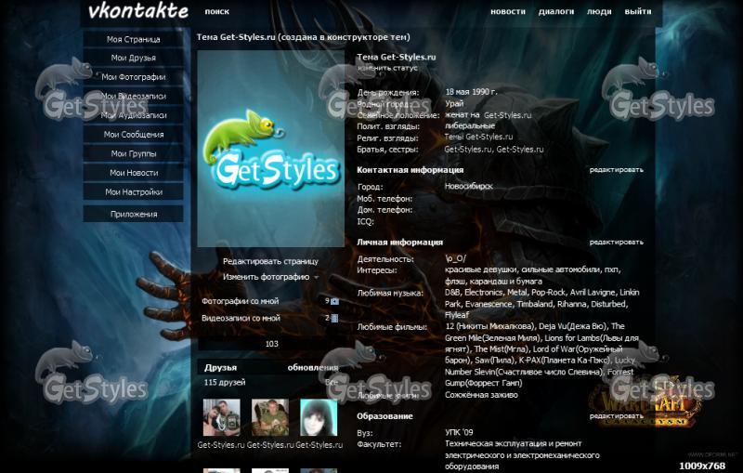Click the 115 друзей link
743x473 pixels.
(225, 382)
